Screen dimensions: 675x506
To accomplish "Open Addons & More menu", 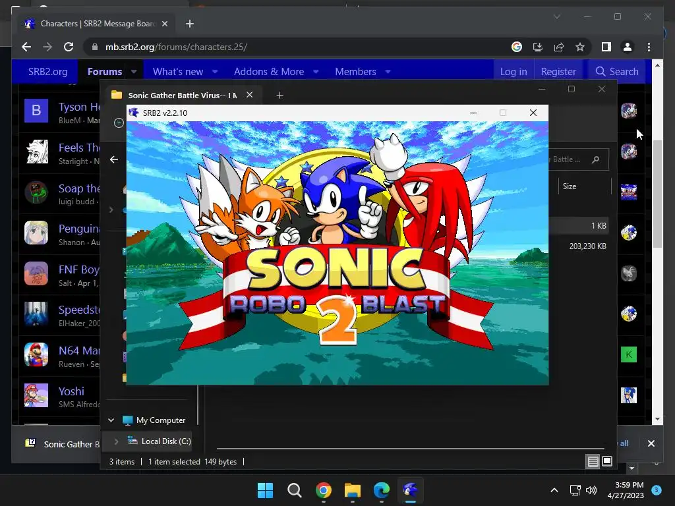I will click(x=269, y=71).
